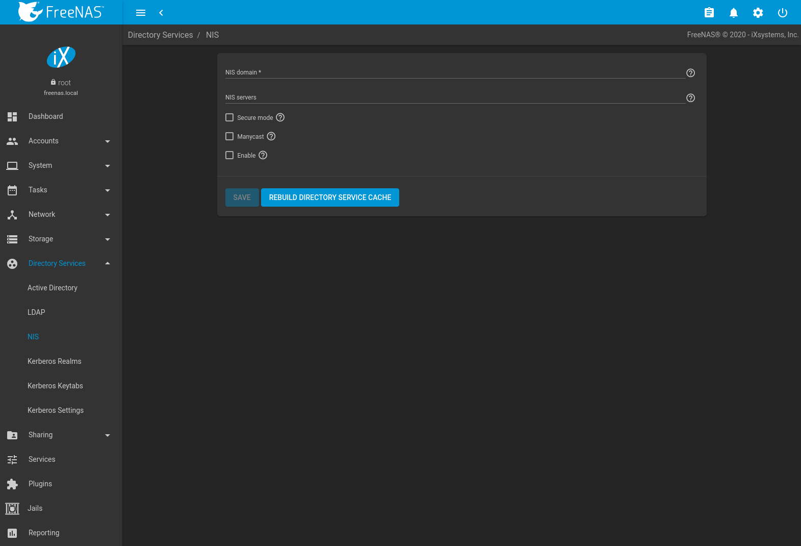Check the Manycast checkbox
The width and height of the screenshot is (801, 546).
click(x=229, y=136)
